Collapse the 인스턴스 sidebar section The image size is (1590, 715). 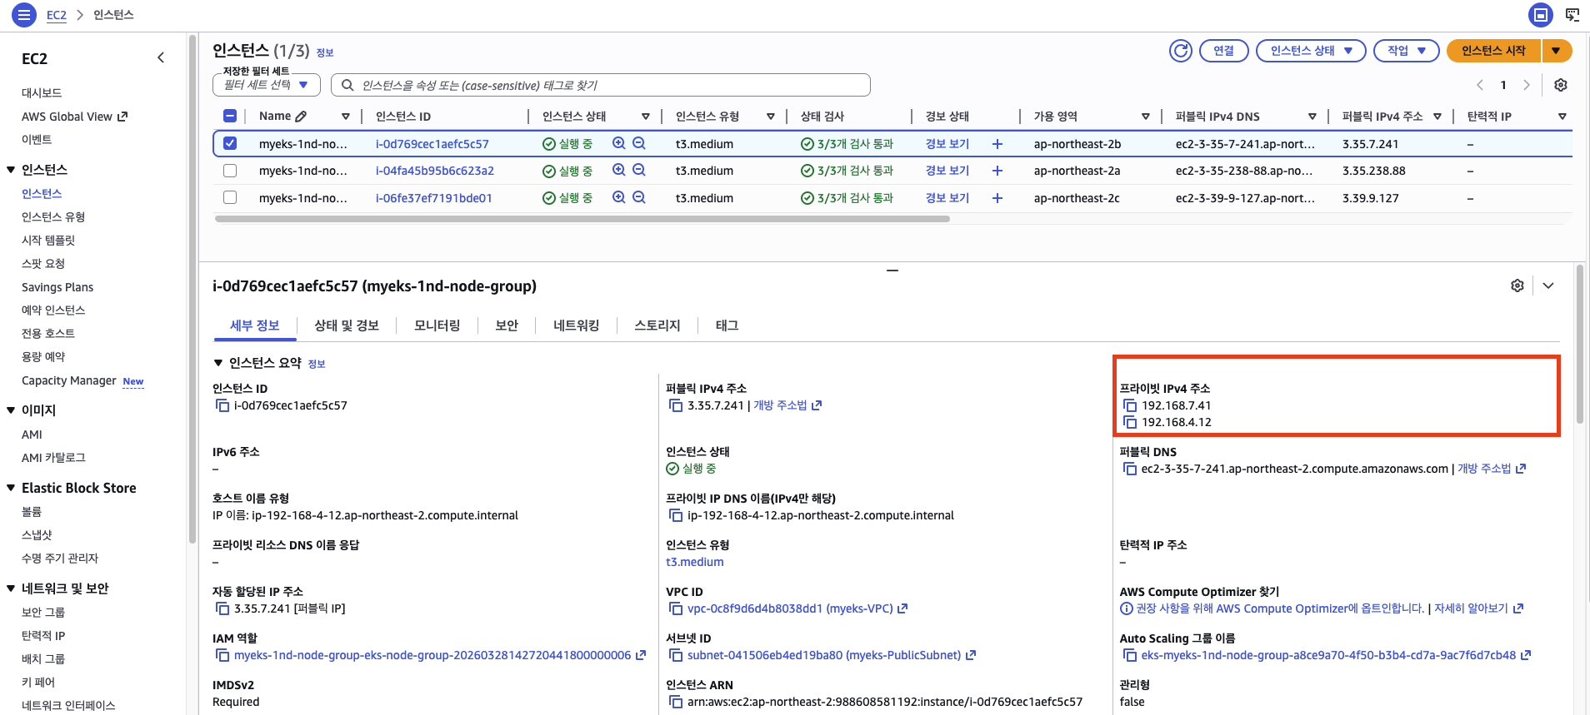11,170
